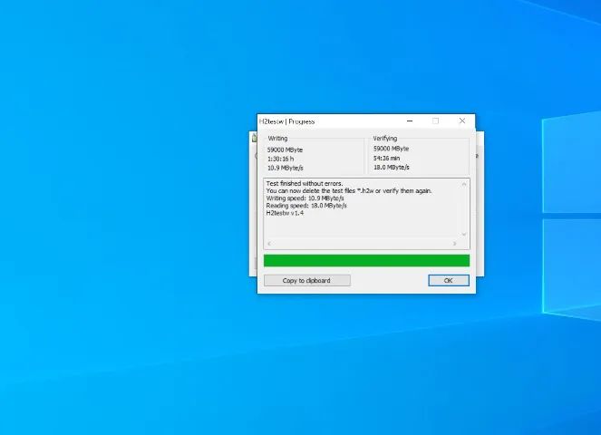Click '59000 MByte' under Verifying
This screenshot has width=601, height=435.
click(391, 149)
